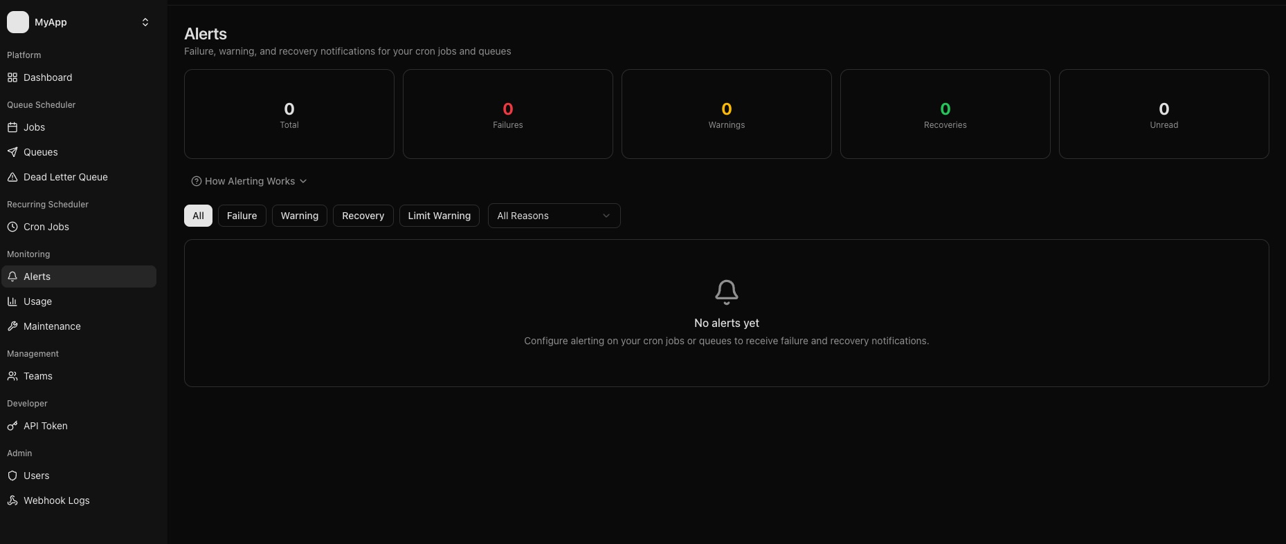
Task: Click the All Reasons dropdown chevron
Action: pos(606,216)
